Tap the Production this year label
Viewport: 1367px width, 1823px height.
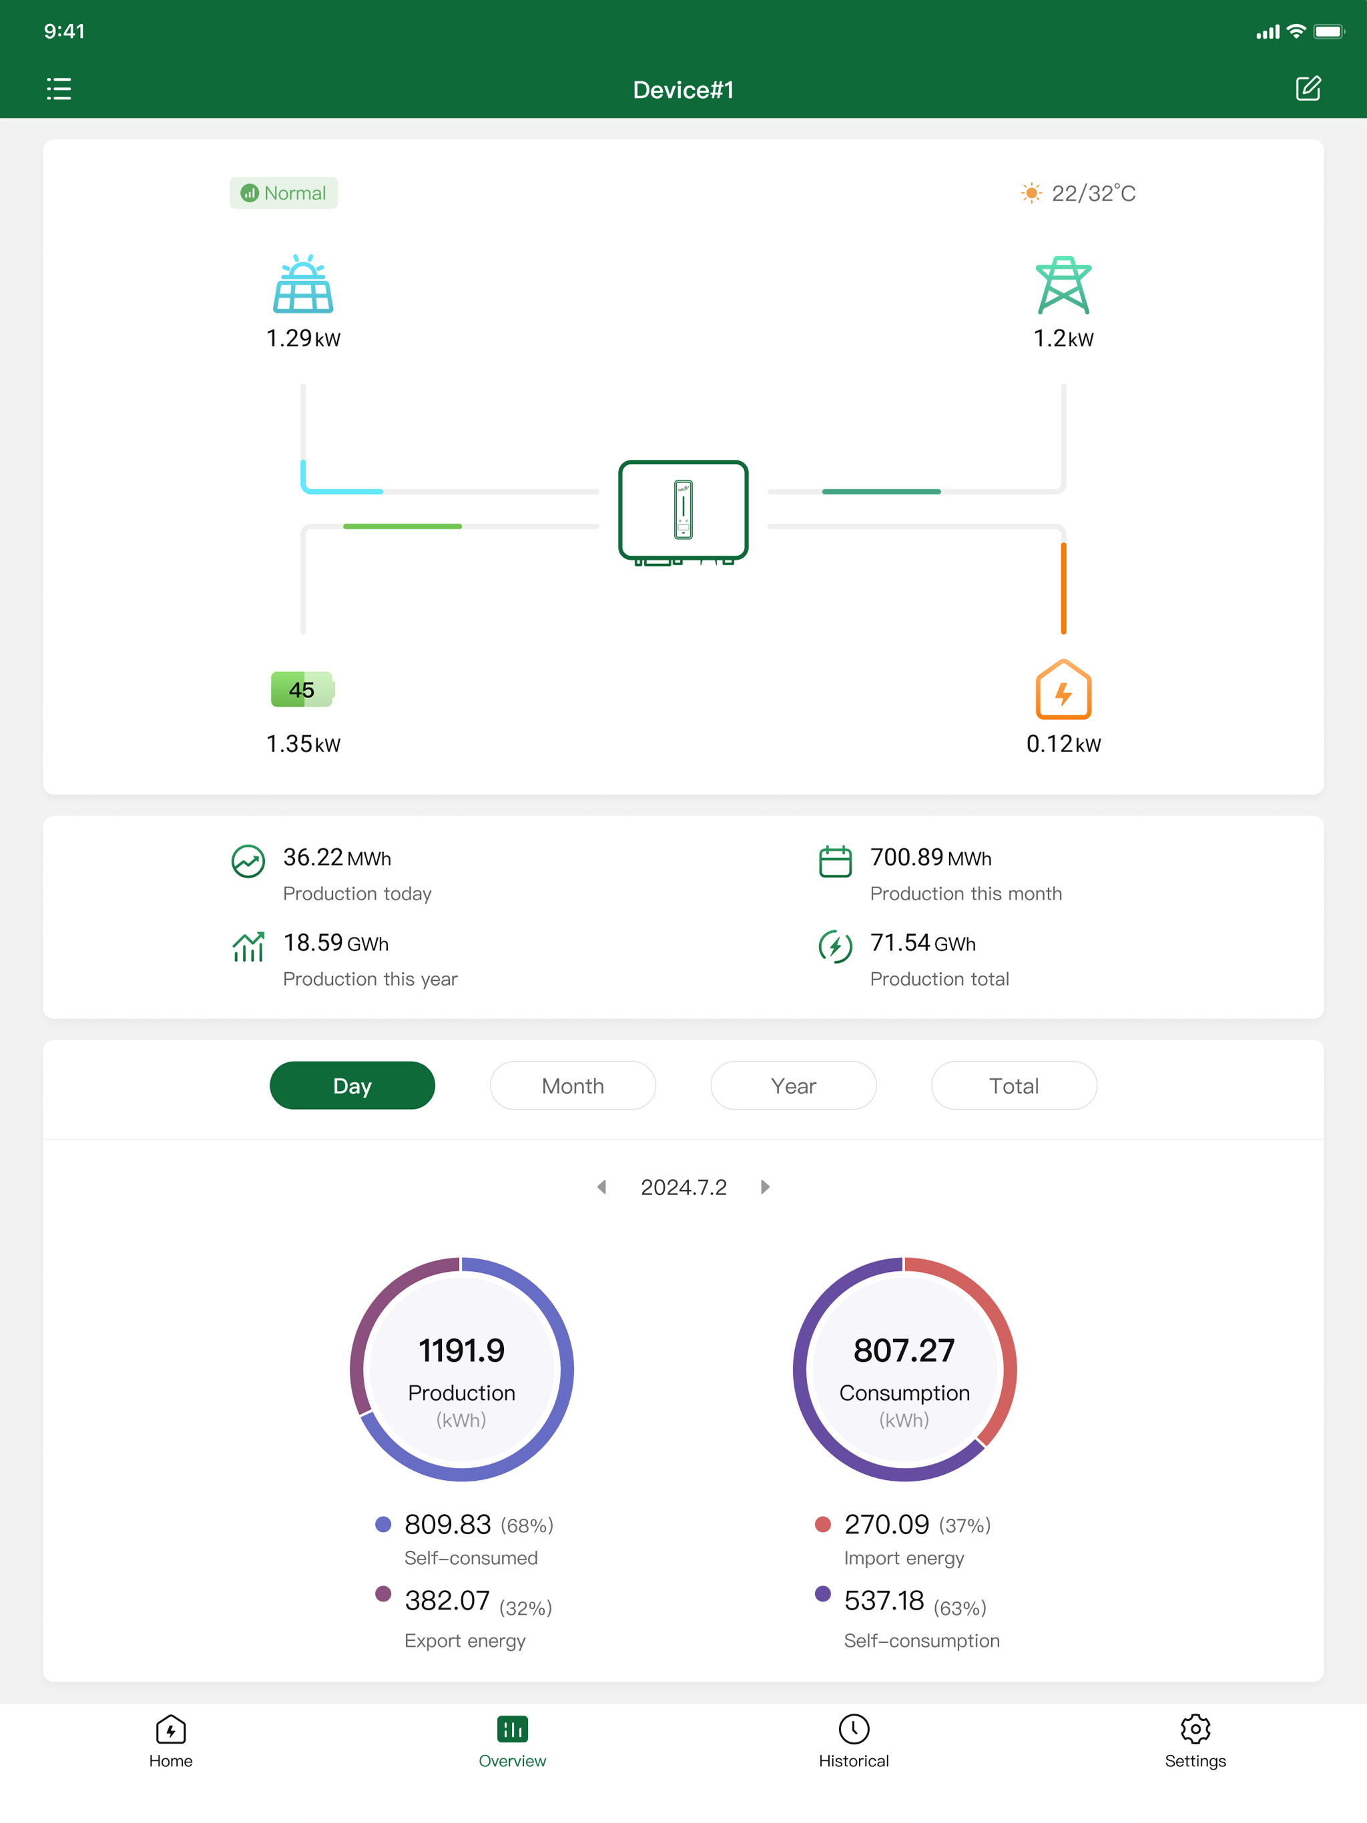coord(370,979)
